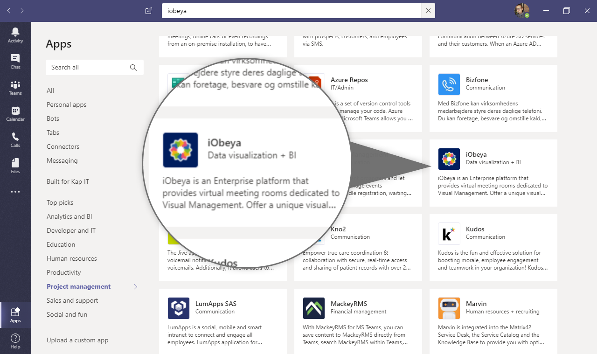Click the magnifier icon in Search all
The image size is (597, 354).
click(133, 68)
